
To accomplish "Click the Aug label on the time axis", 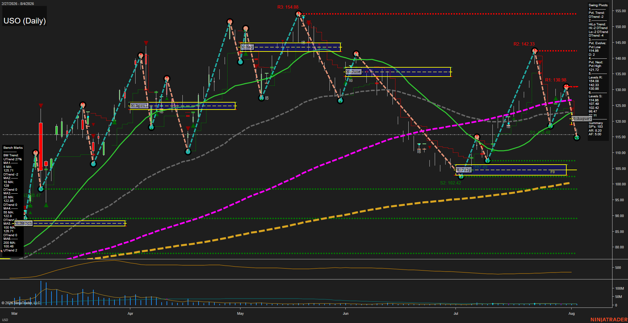I will (572, 313).
